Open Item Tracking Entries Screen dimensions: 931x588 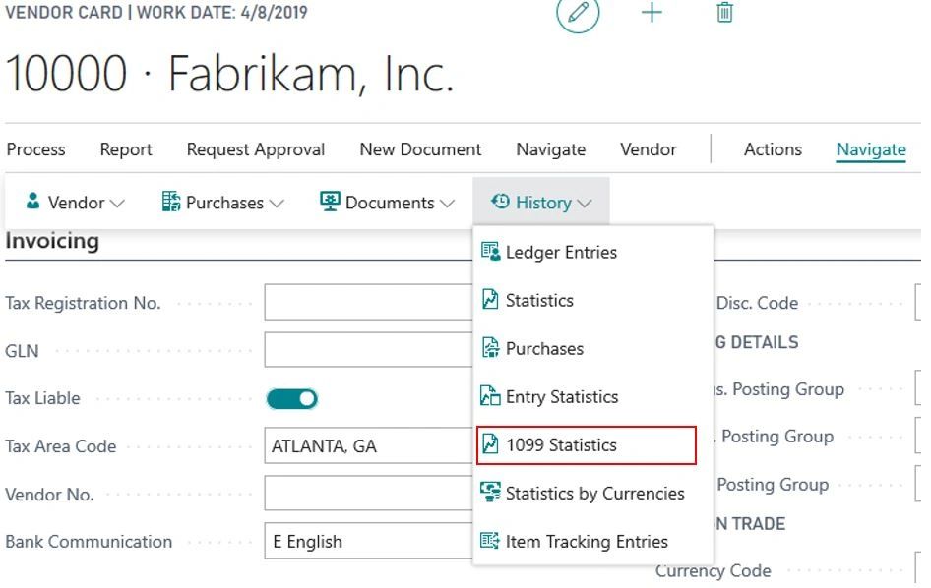pyautogui.click(x=592, y=541)
